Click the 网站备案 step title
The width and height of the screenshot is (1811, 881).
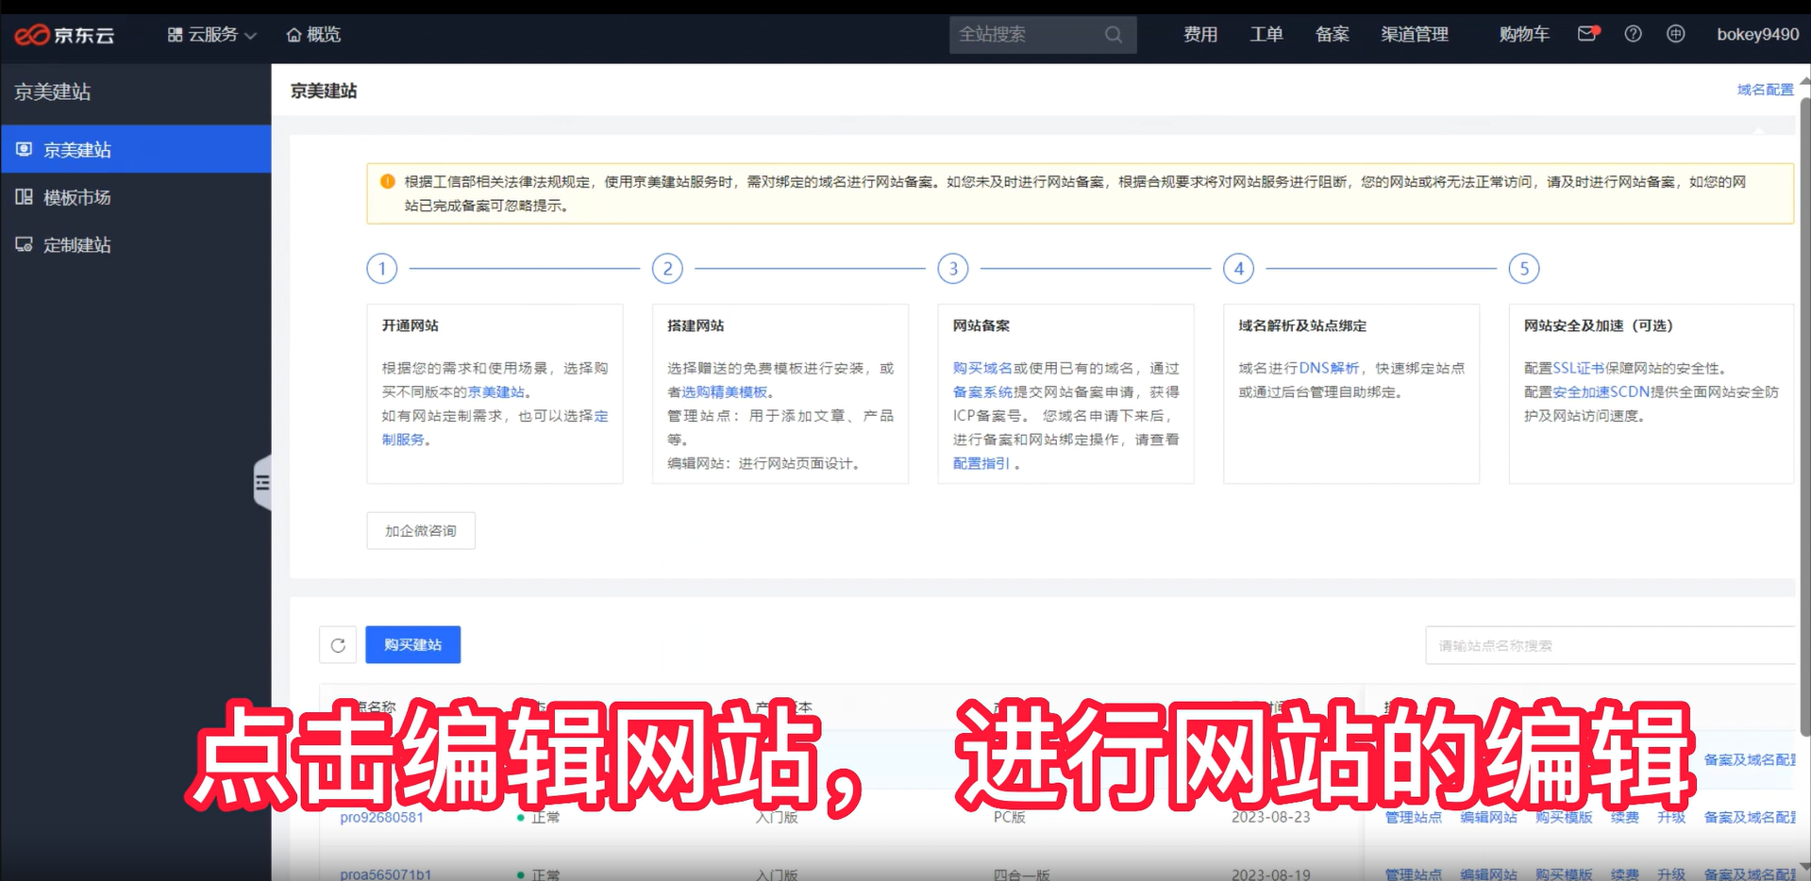[981, 325]
